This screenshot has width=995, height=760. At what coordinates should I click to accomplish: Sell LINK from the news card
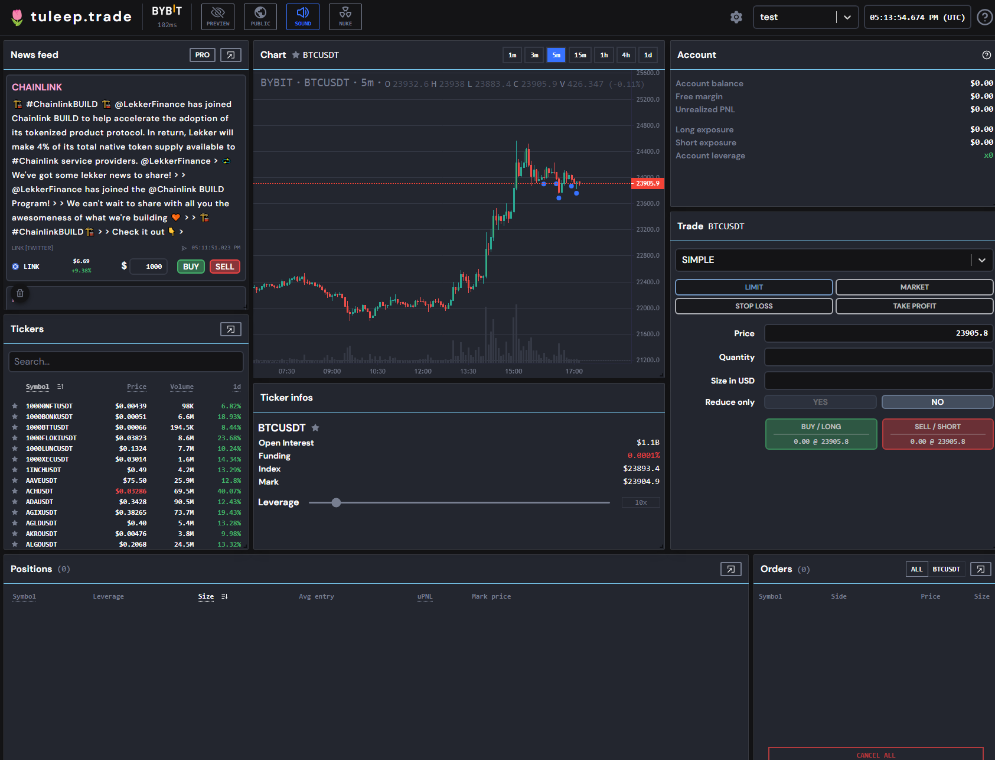tap(224, 267)
